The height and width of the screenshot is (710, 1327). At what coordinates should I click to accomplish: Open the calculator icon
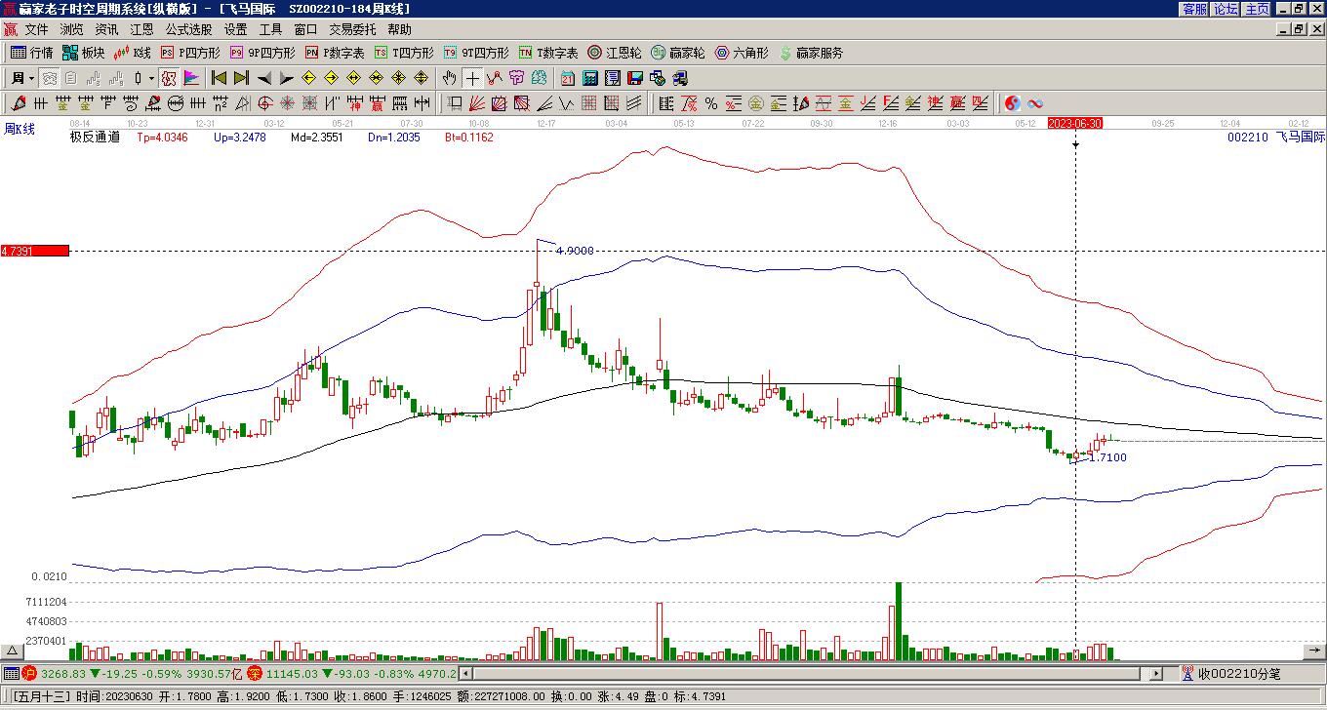(x=589, y=78)
